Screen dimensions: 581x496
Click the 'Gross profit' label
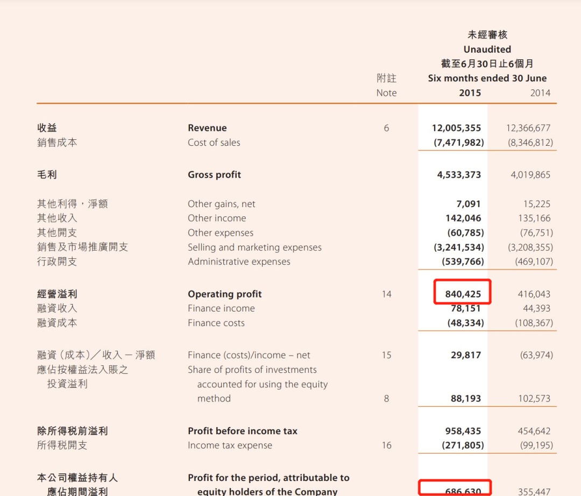click(214, 174)
